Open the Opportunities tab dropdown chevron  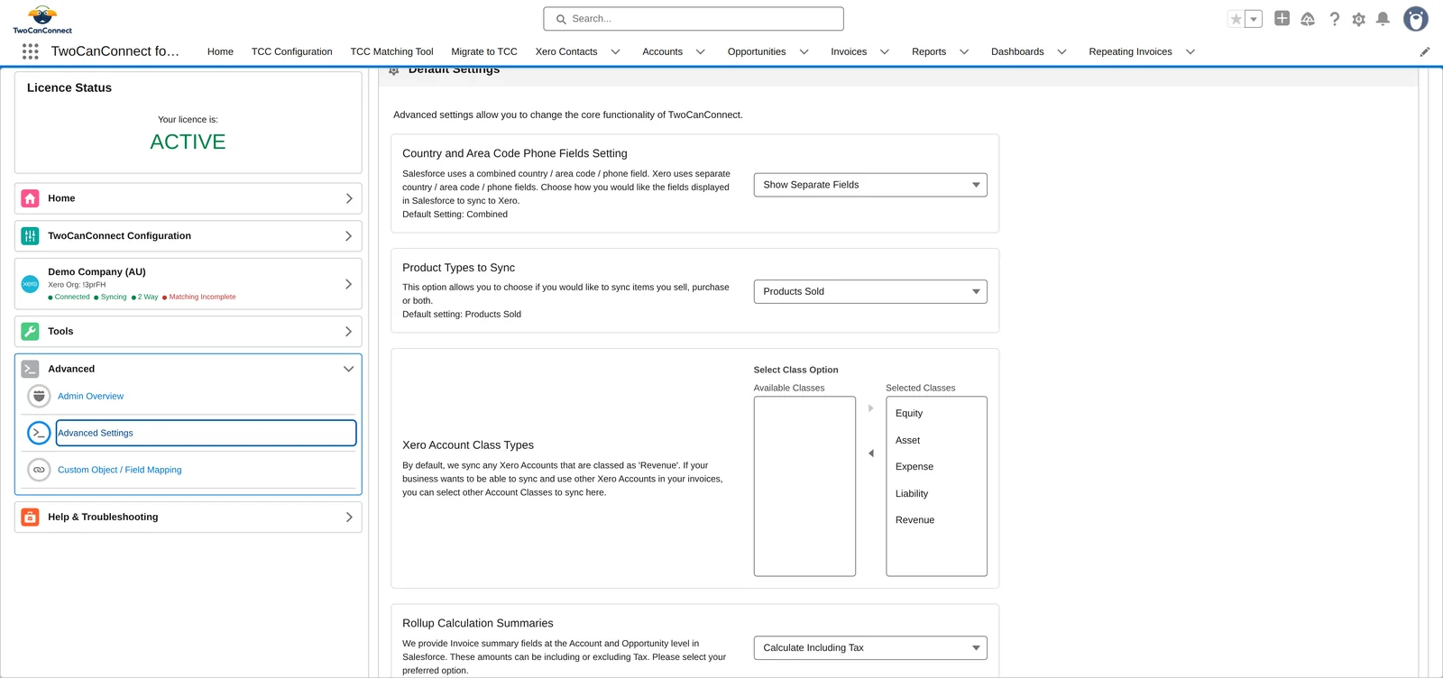[804, 52]
